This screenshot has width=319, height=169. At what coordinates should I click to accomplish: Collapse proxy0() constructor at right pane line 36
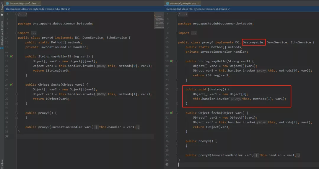(x=177, y=141)
